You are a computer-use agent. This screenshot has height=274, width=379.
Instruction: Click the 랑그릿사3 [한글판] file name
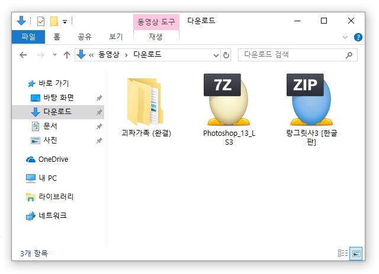tap(311, 138)
